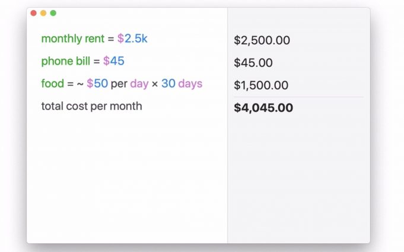The image size is (404, 252).
Task: Place cursor on the number 30
Action: [x=168, y=83]
